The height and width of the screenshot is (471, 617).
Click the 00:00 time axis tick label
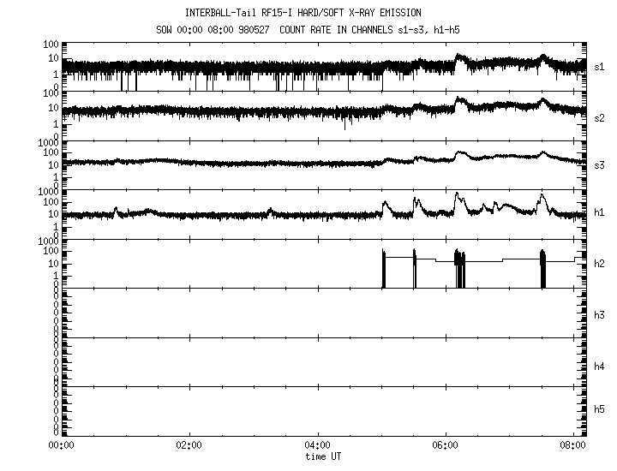point(60,445)
